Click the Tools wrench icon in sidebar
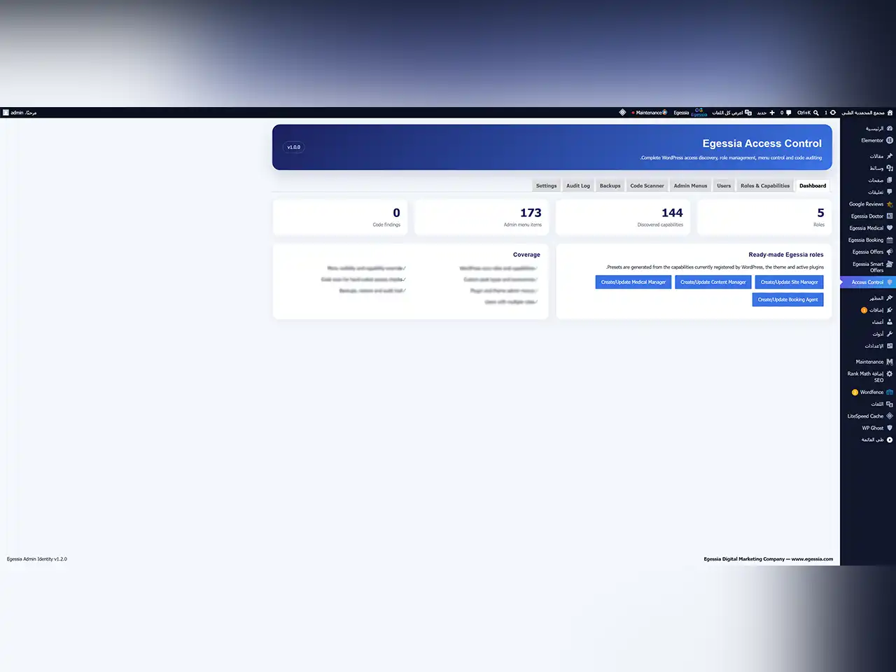Screen dimensions: 896x672 [x=890, y=334]
